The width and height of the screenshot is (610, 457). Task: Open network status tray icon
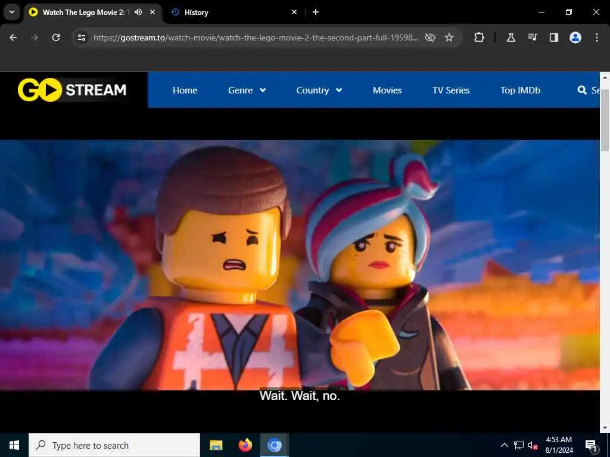(x=519, y=445)
